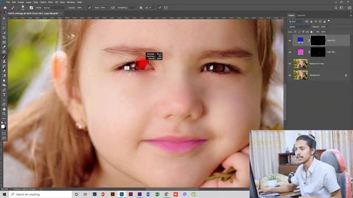The height and width of the screenshot is (198, 353).
Task: Select the Lasso tool
Action: pyautogui.click(x=4, y=28)
